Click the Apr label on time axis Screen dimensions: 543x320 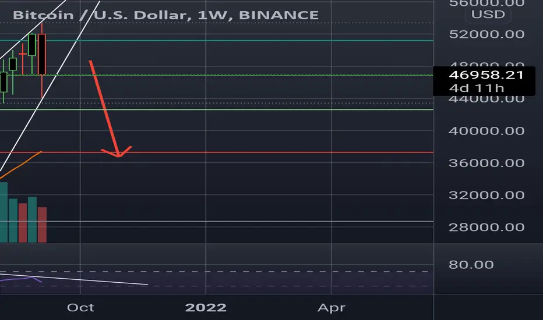(x=332, y=308)
